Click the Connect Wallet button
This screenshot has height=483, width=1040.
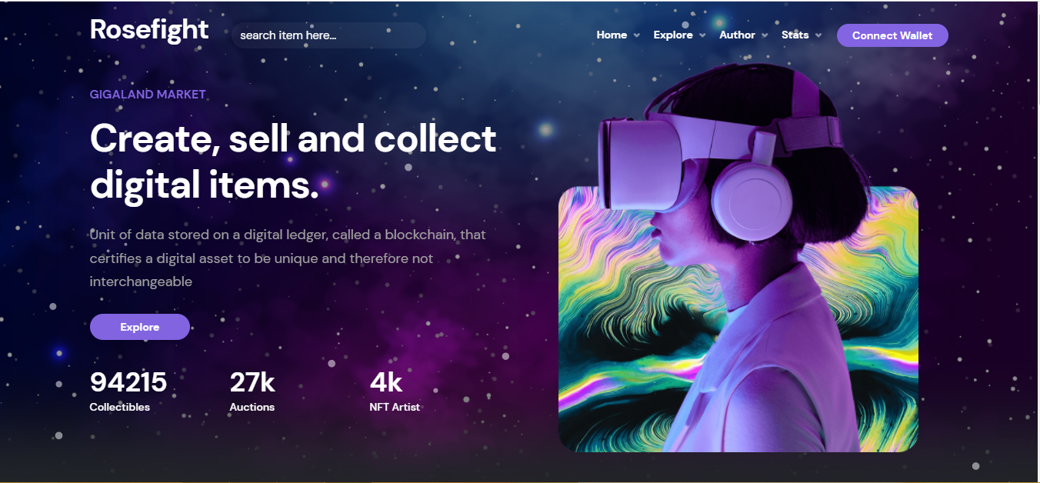click(x=892, y=35)
